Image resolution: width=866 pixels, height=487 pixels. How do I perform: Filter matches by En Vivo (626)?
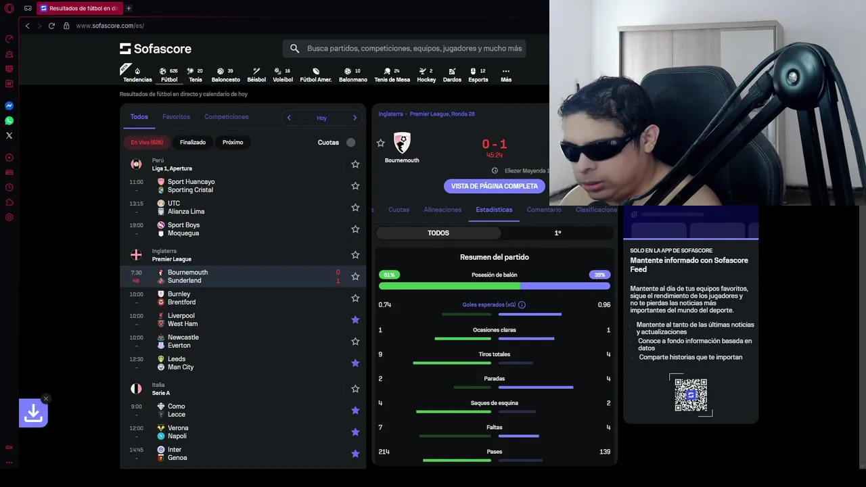tap(147, 142)
